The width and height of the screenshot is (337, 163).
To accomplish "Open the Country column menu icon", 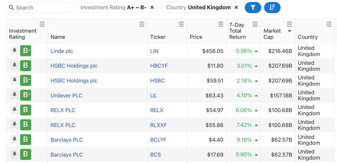I will pos(329,24).
